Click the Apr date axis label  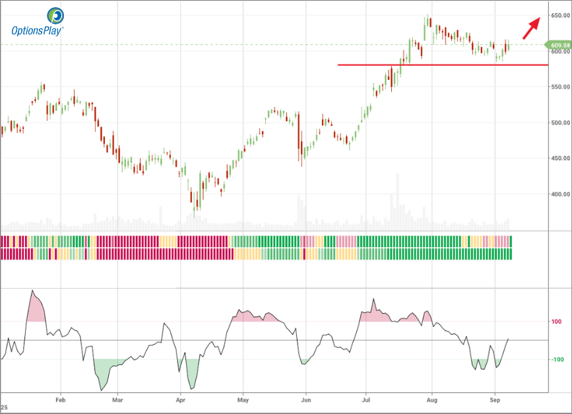[x=181, y=399]
